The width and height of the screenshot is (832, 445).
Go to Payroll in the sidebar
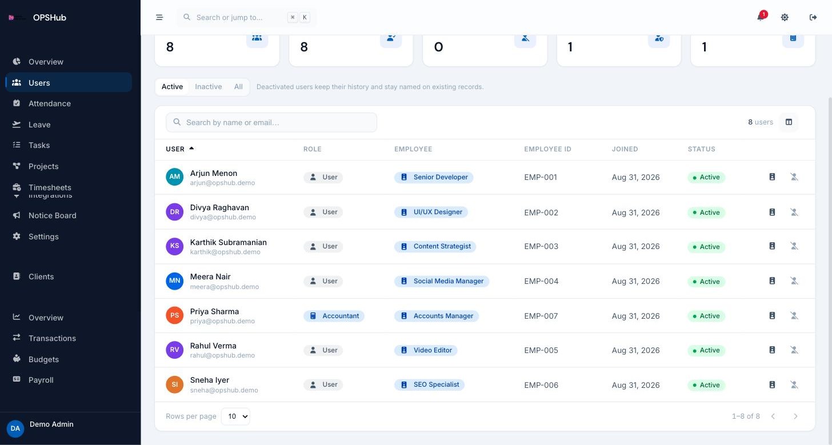69,380
